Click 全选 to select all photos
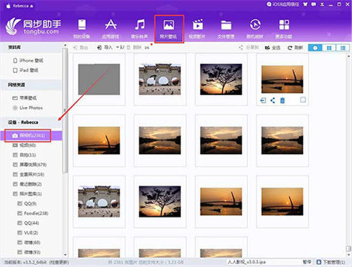 (x=272, y=47)
